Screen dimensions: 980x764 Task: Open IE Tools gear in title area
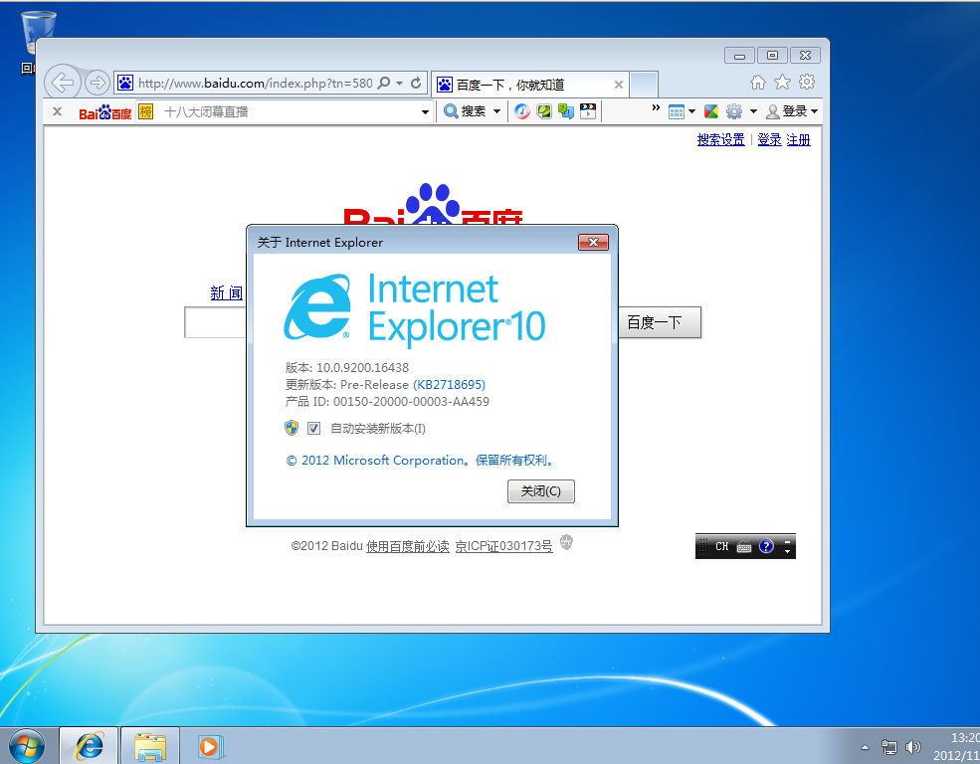pyautogui.click(x=807, y=82)
